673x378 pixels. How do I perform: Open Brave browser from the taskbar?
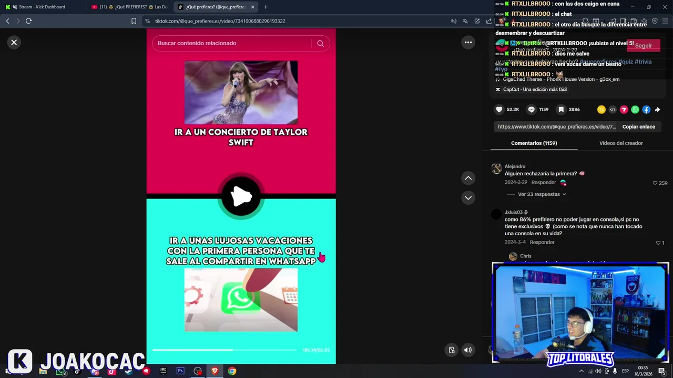pyautogui.click(x=215, y=371)
